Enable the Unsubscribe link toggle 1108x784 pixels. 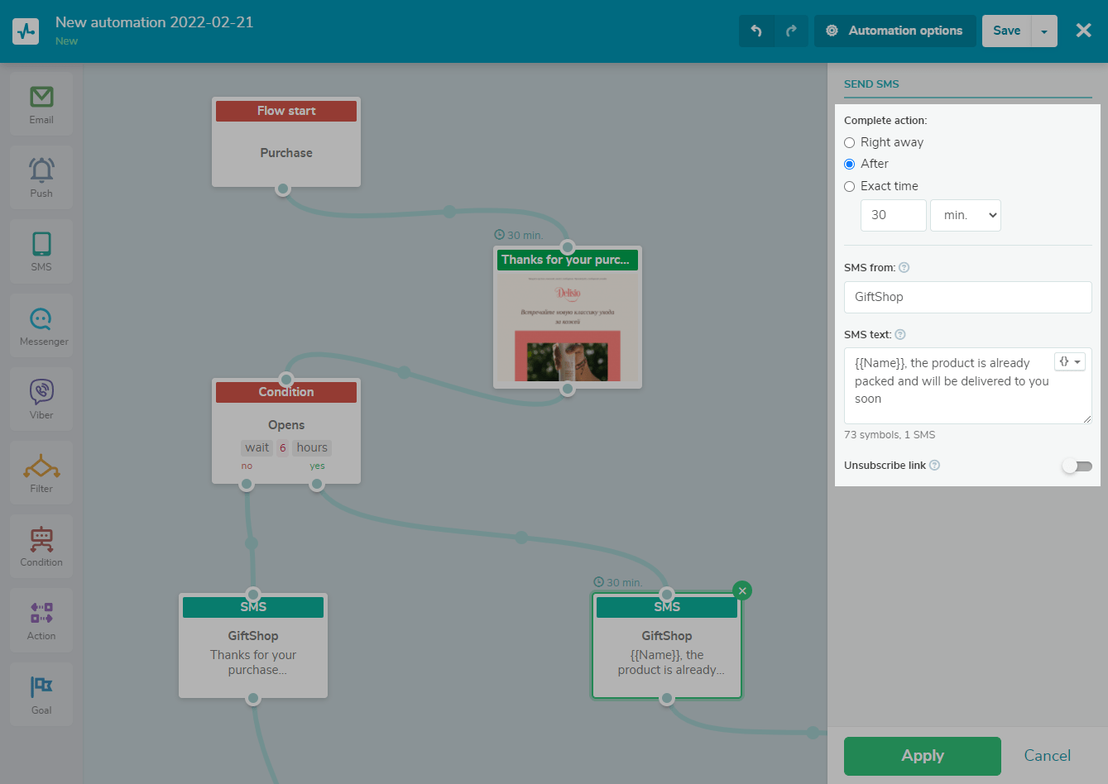tap(1077, 466)
